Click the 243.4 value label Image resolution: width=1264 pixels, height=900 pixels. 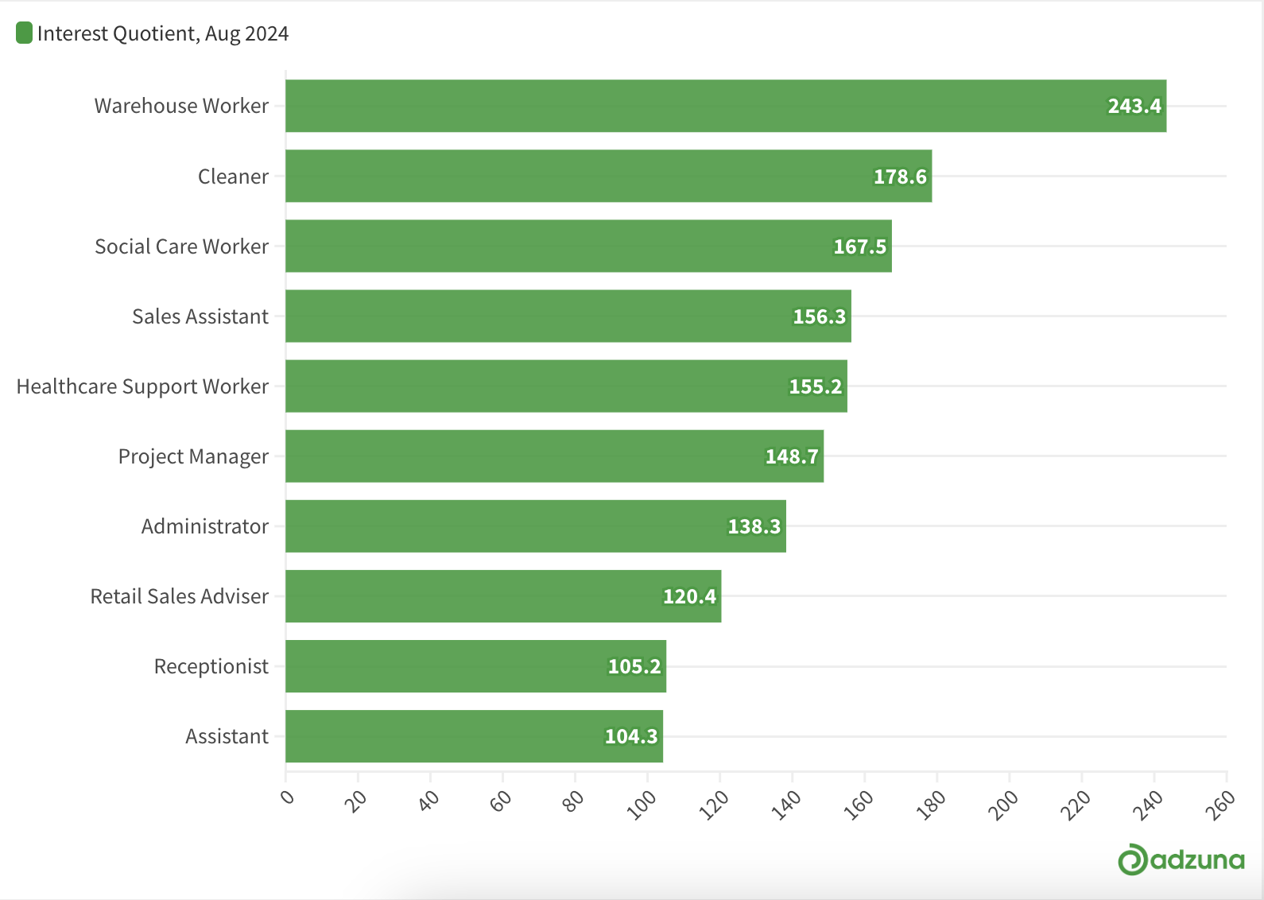[x=1134, y=106]
